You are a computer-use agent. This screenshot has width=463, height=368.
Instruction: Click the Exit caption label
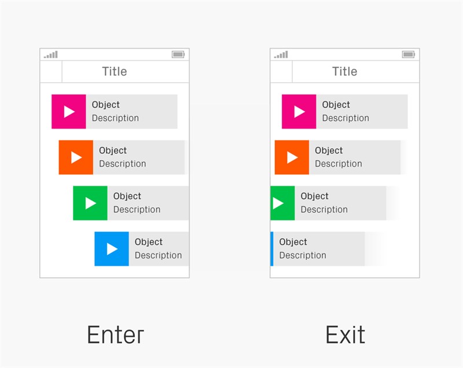[x=345, y=334]
